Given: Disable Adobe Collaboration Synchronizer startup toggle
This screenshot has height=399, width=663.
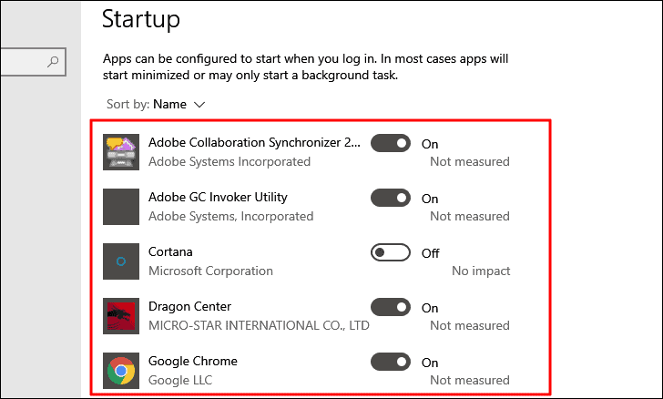Looking at the screenshot, I should pos(391,143).
